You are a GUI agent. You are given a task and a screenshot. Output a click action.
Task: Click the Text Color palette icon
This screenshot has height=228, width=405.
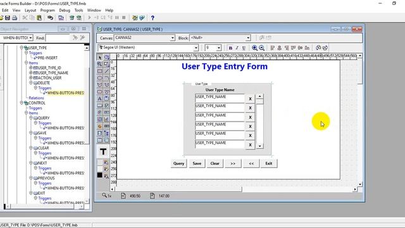point(106,176)
